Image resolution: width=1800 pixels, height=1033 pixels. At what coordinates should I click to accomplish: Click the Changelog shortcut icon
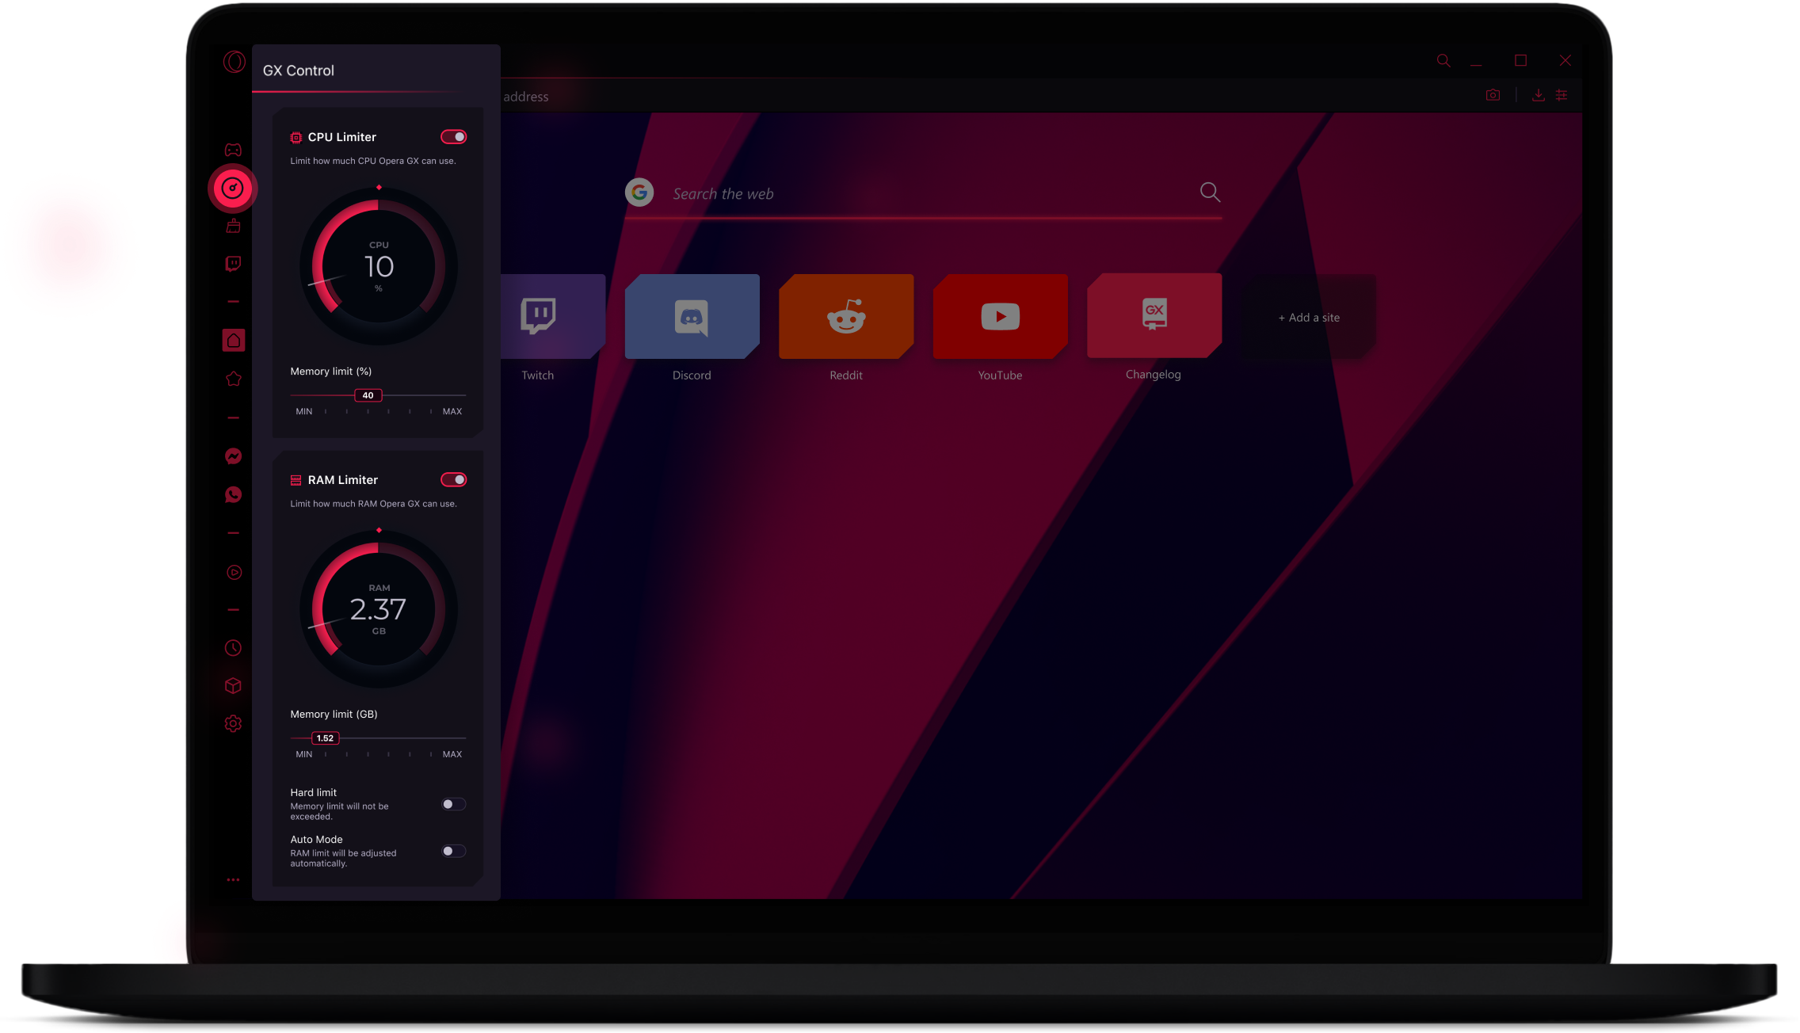[x=1154, y=316]
